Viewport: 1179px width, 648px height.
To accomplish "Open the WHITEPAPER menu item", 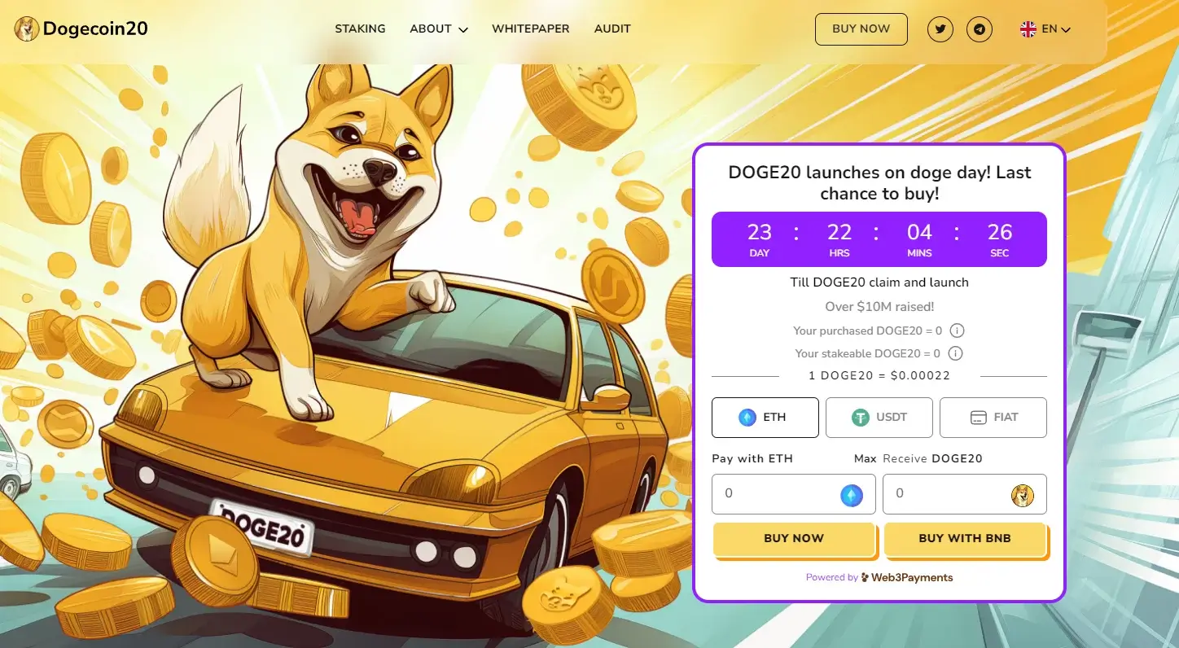I will pos(531,28).
